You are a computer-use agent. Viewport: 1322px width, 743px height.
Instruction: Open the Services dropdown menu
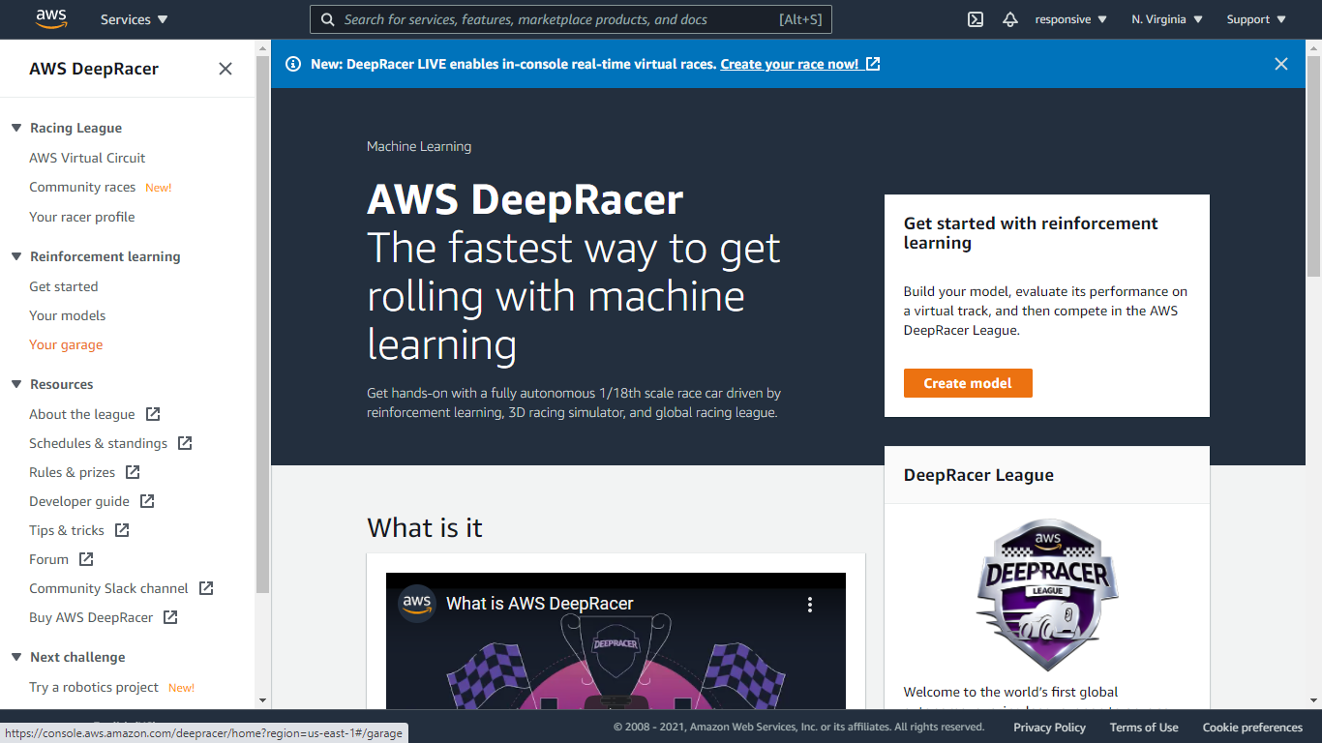pos(134,19)
